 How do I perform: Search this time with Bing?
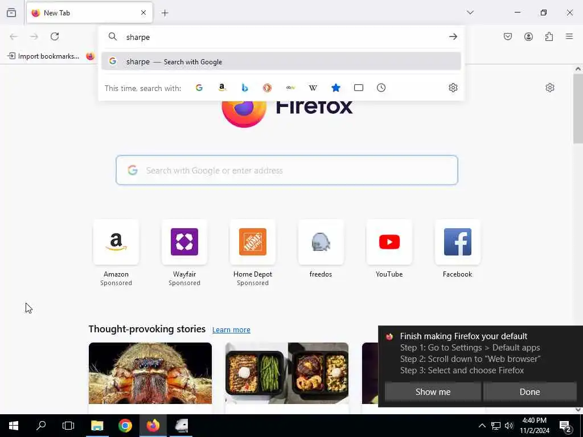pos(245,88)
